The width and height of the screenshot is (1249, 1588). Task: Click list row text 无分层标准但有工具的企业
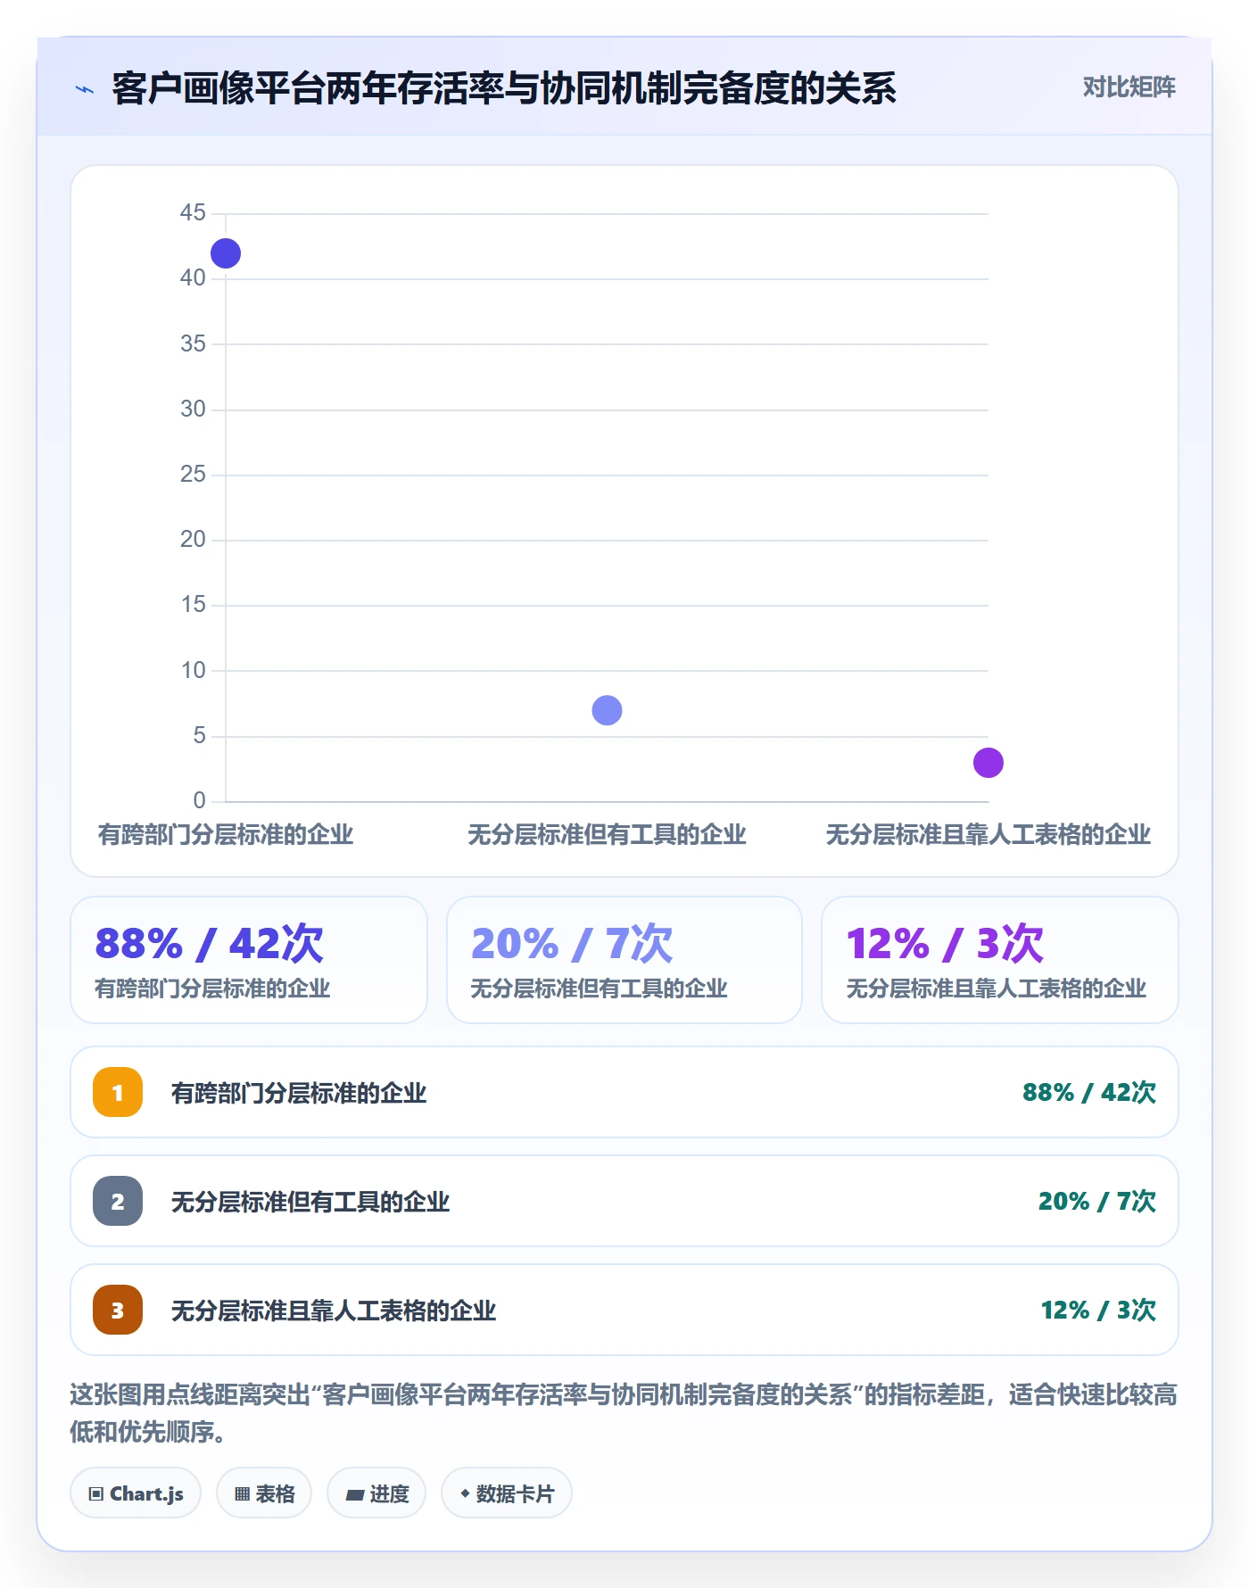coord(310,1202)
